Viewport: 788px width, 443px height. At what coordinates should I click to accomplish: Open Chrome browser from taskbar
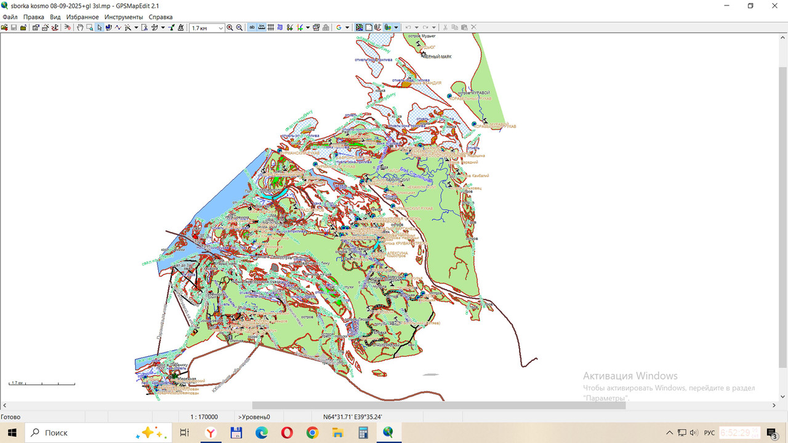pos(312,433)
